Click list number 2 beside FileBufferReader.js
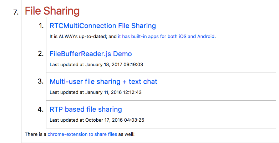This screenshot has height=143, width=279. [41, 54]
